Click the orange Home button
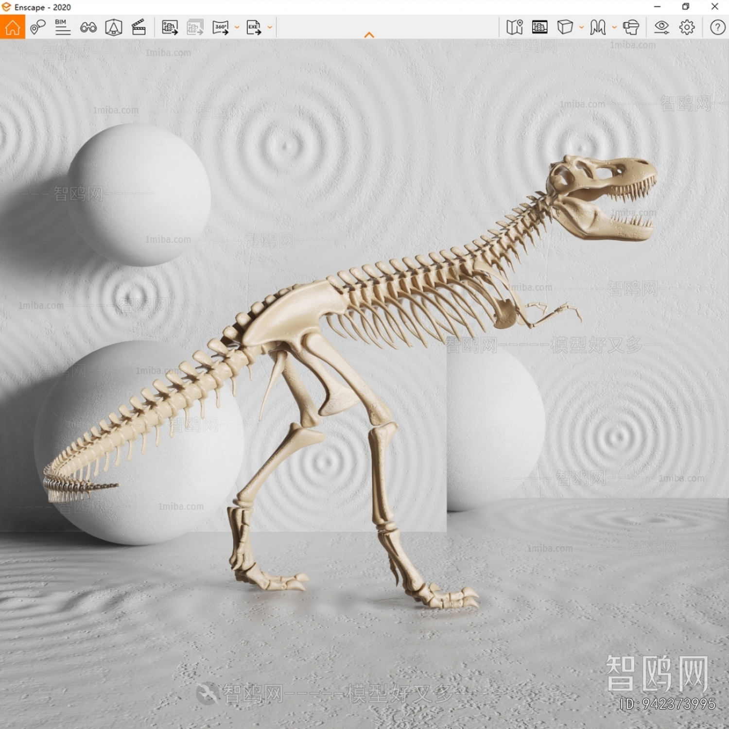The height and width of the screenshot is (729, 729). [13, 27]
